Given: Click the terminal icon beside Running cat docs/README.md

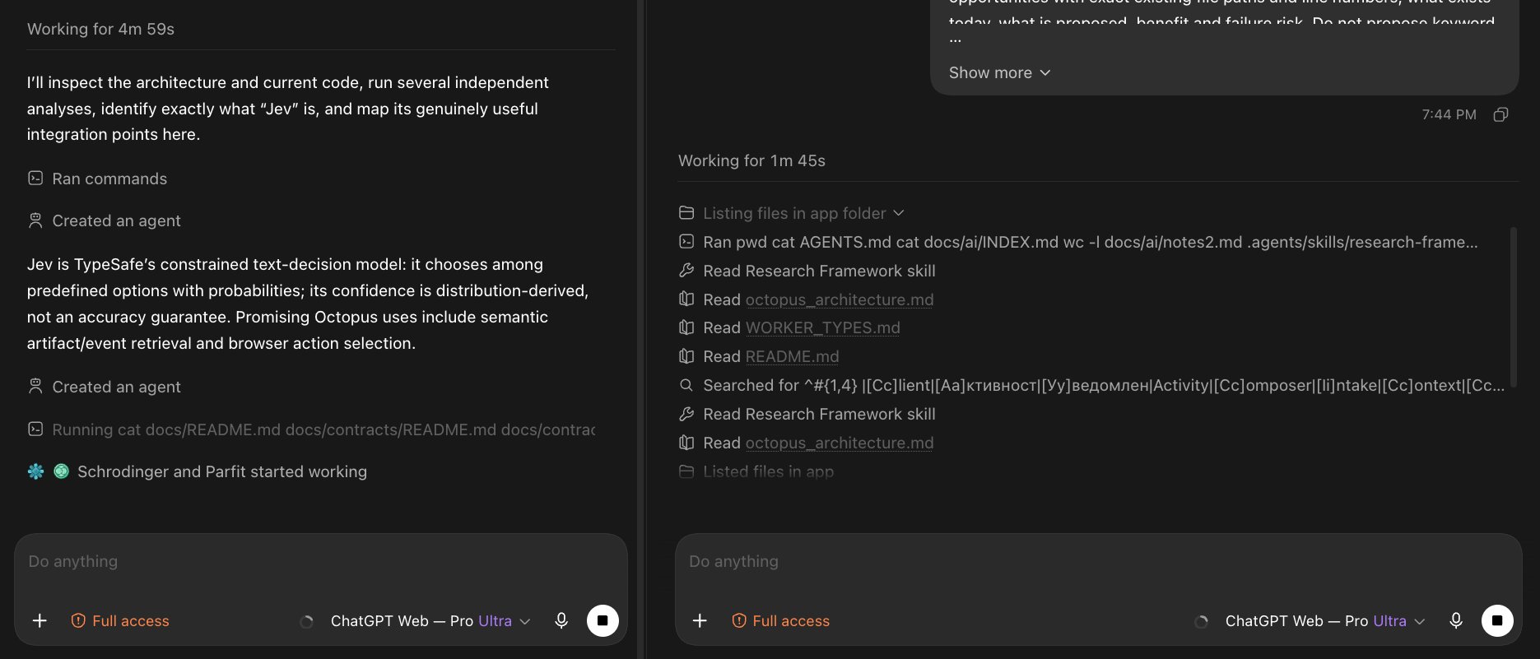Looking at the screenshot, I should (x=35, y=429).
